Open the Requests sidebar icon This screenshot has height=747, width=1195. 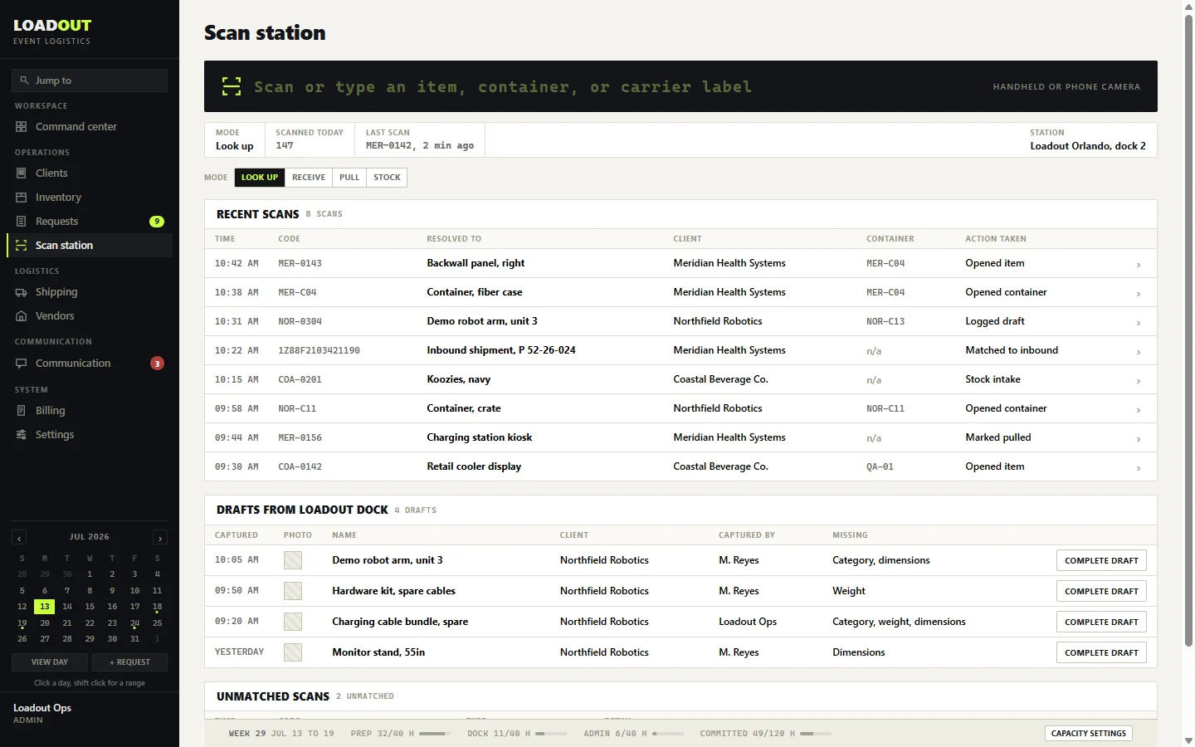click(x=22, y=222)
